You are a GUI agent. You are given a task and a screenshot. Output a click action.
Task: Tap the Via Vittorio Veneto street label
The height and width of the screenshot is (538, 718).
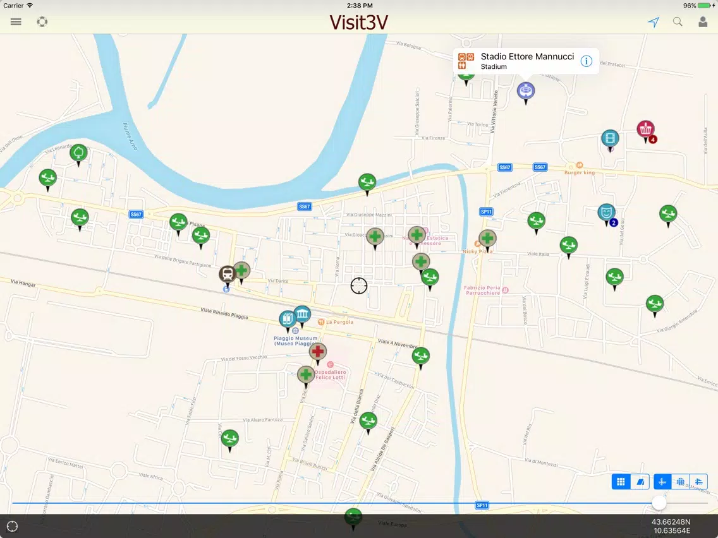tap(494, 112)
